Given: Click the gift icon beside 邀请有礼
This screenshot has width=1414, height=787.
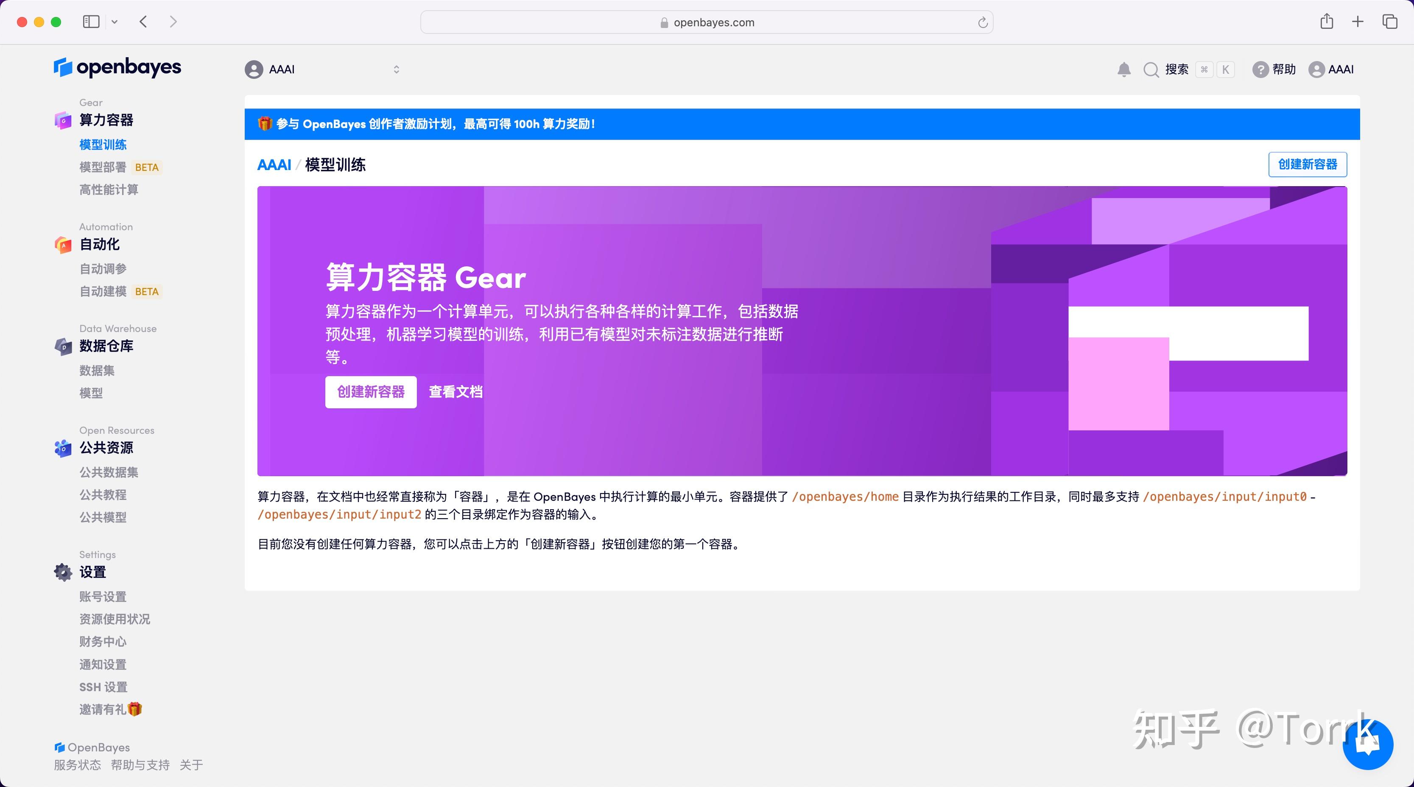Looking at the screenshot, I should (135, 709).
